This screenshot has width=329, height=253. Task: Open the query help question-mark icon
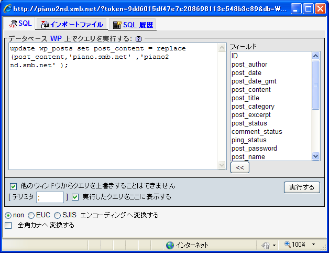point(138,39)
